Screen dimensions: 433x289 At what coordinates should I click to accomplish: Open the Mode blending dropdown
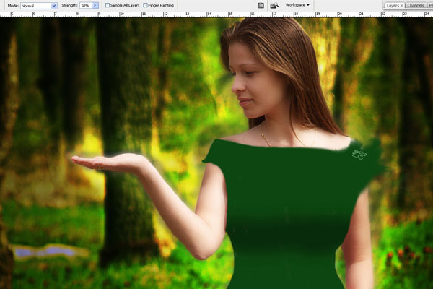(39, 5)
